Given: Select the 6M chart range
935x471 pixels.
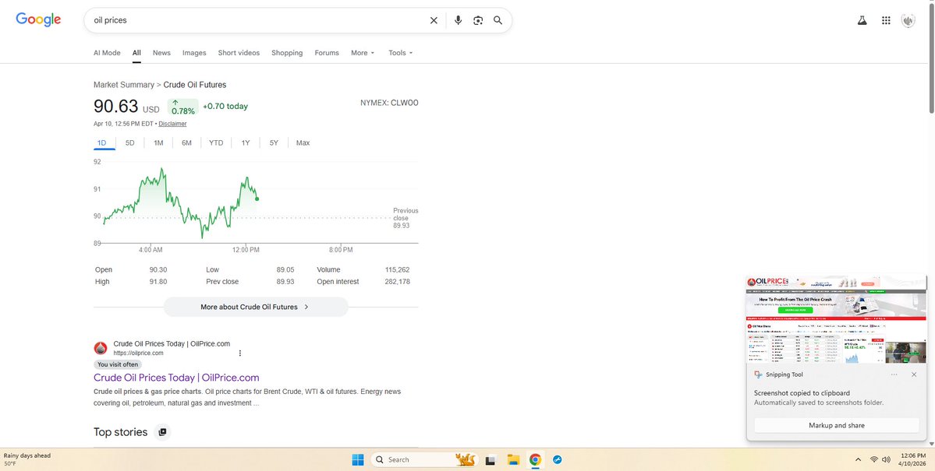Looking at the screenshot, I should click(x=186, y=143).
